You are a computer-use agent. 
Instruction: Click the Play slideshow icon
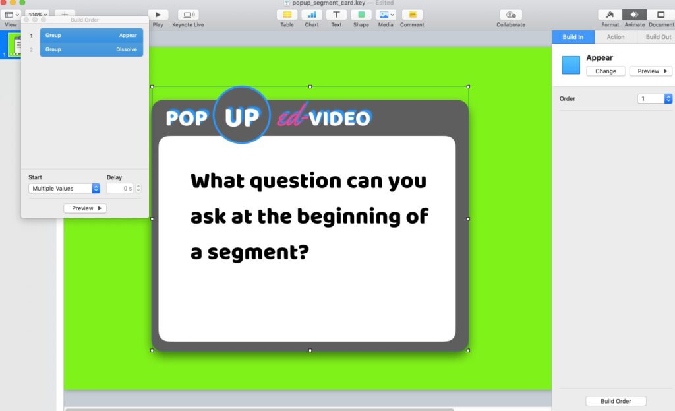point(158,15)
